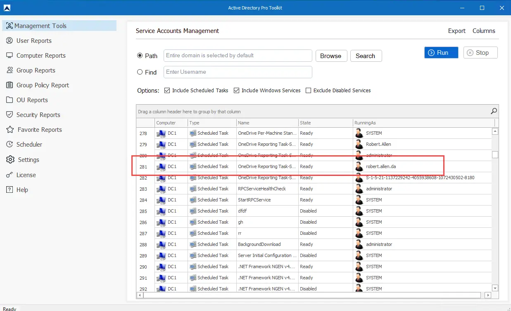The height and width of the screenshot is (311, 511).
Task: Open Management Tools in sidebar
Action: pyautogui.click(x=59, y=26)
